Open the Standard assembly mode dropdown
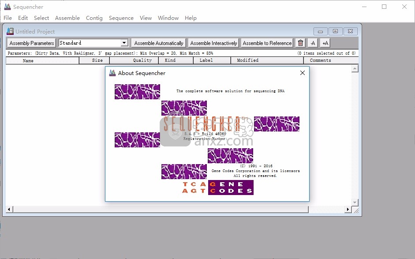Screen dimensions: 415x259 point(124,43)
